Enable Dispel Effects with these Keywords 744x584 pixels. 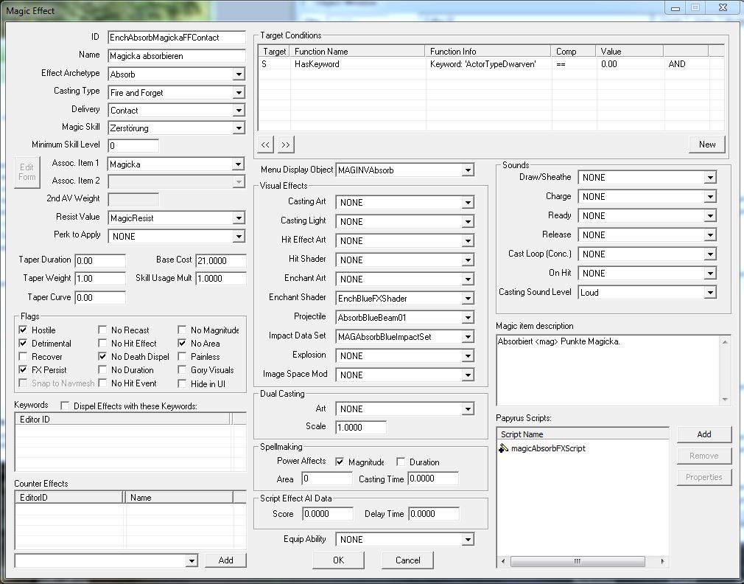[65, 406]
